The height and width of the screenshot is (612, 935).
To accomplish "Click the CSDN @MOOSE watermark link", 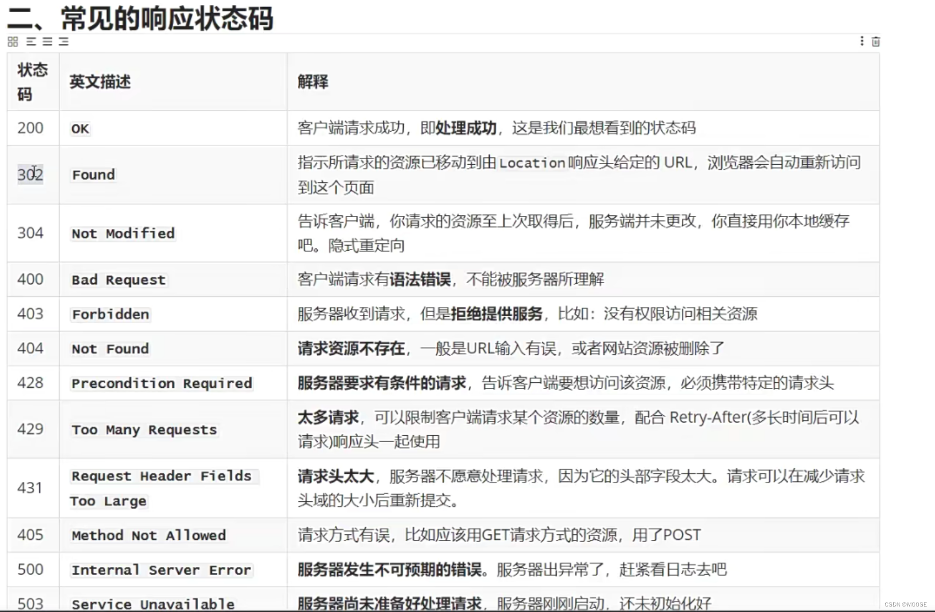I will point(907,604).
